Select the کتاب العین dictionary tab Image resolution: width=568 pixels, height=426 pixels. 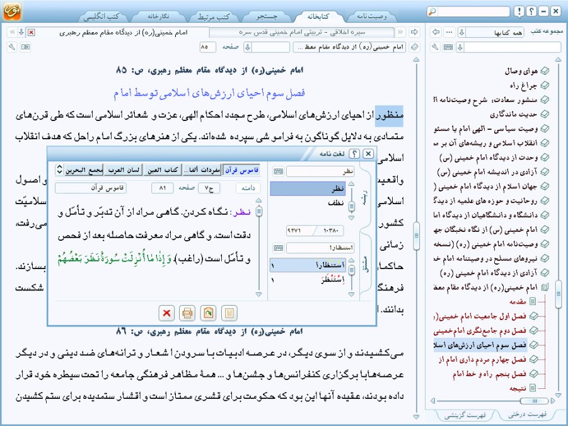[162, 170]
